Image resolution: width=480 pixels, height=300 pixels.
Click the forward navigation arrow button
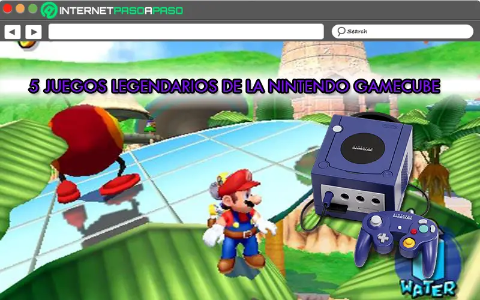(x=34, y=32)
